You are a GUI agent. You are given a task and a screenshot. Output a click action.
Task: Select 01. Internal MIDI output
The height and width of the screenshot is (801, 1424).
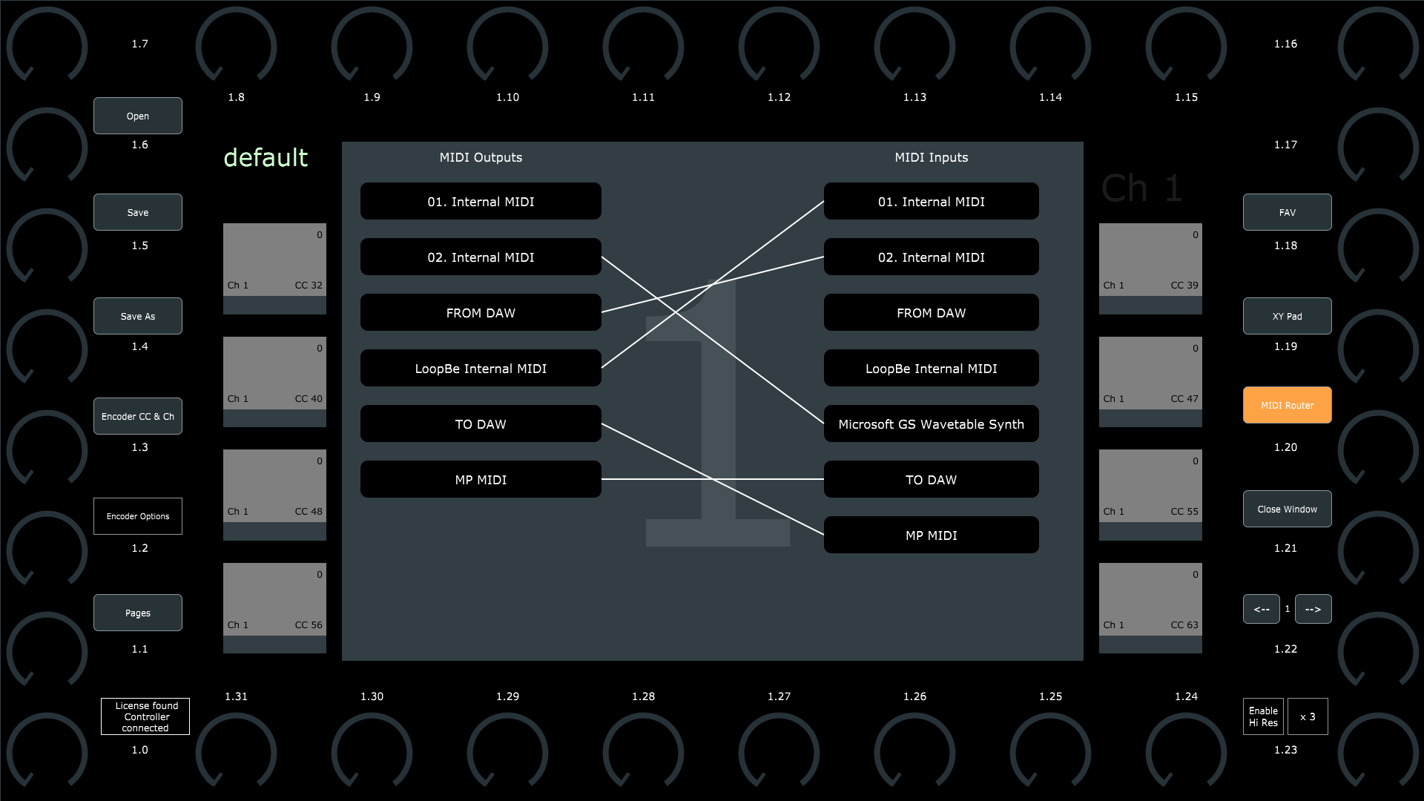(x=481, y=201)
